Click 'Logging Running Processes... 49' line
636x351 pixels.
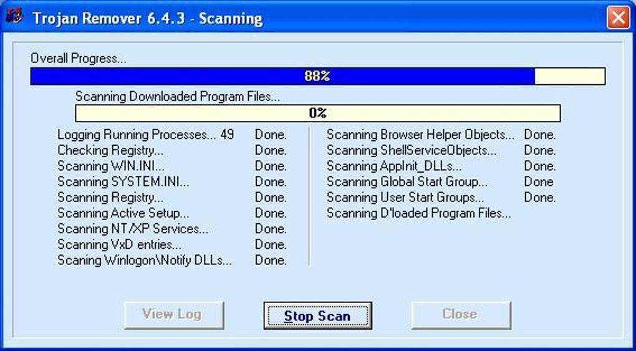click(146, 134)
